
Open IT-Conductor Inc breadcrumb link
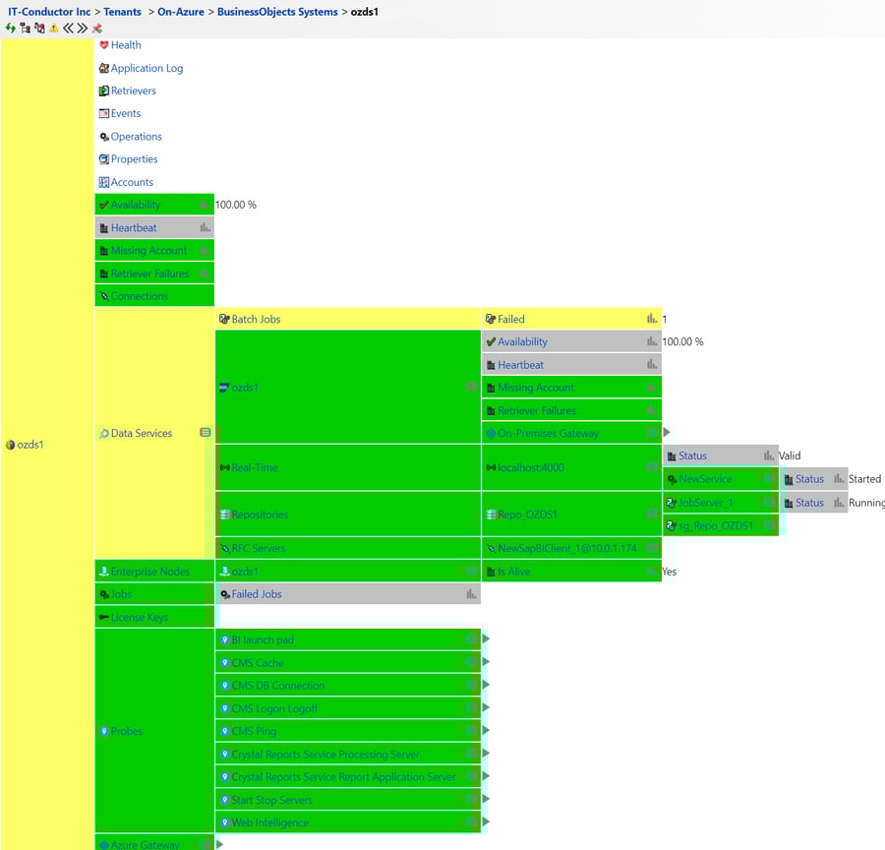pyautogui.click(x=49, y=11)
